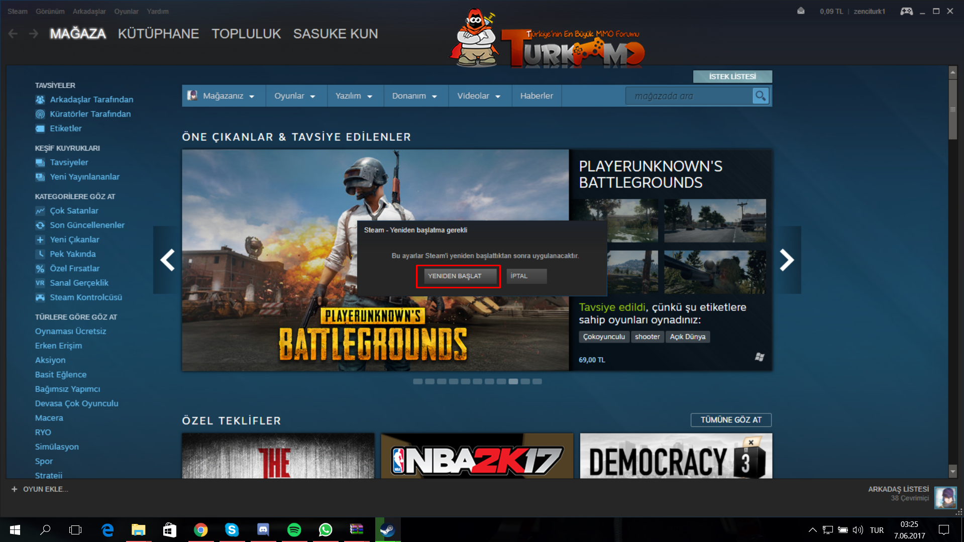This screenshot has height=542, width=964.
Task: Switch to TOPLULUK tab
Action: 246,34
